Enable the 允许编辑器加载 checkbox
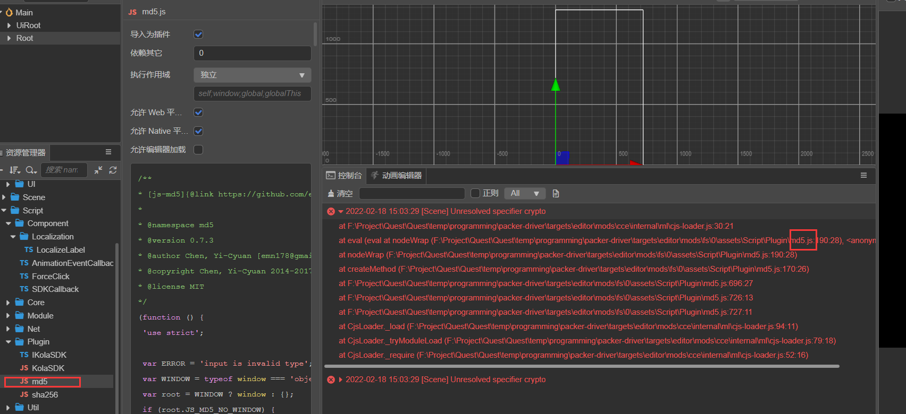This screenshot has height=414, width=906. point(198,150)
